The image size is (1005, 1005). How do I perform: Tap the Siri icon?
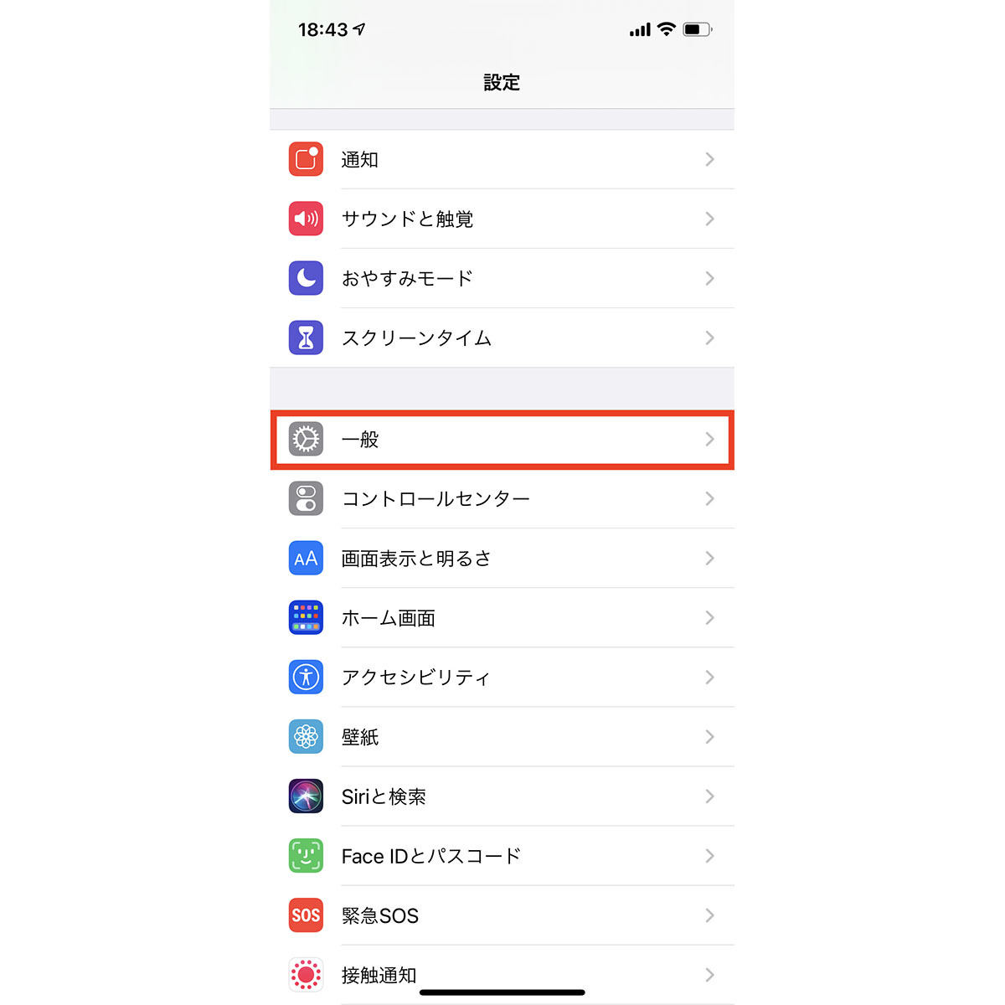point(306,796)
